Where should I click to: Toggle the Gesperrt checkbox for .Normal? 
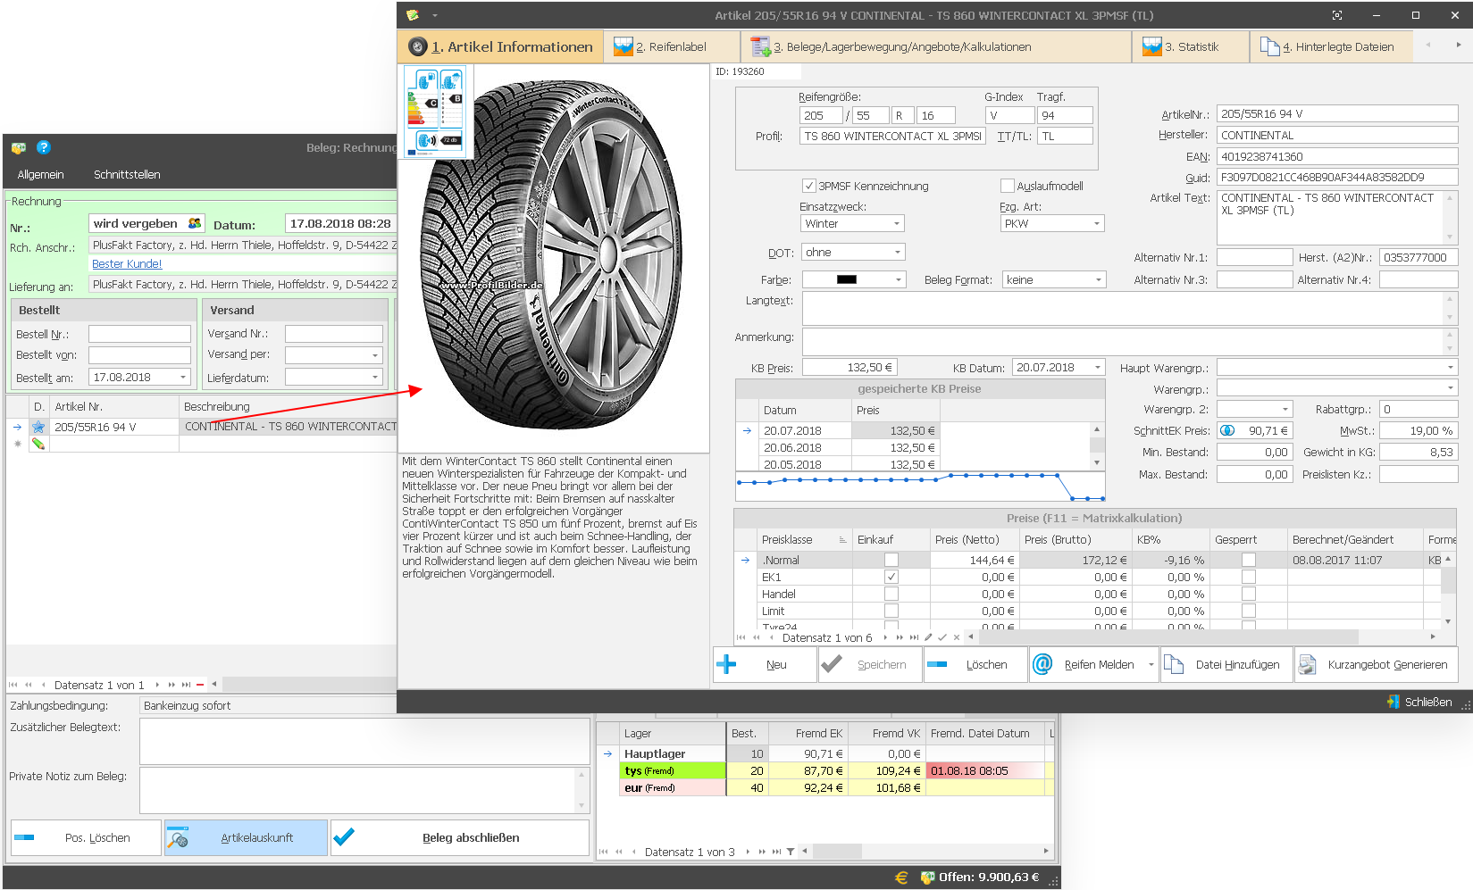click(x=1248, y=560)
